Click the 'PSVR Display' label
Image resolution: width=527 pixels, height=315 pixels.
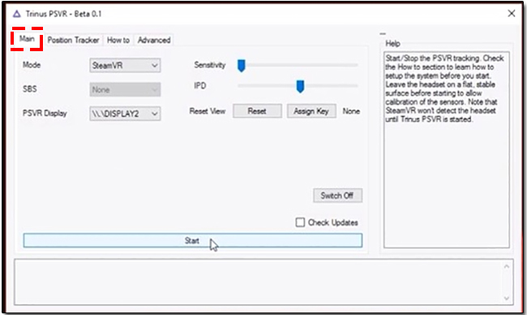(x=45, y=114)
